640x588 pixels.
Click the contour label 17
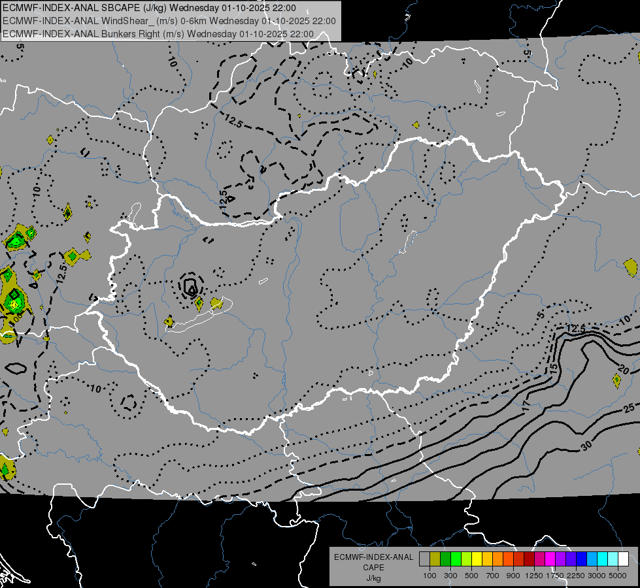[526, 406]
